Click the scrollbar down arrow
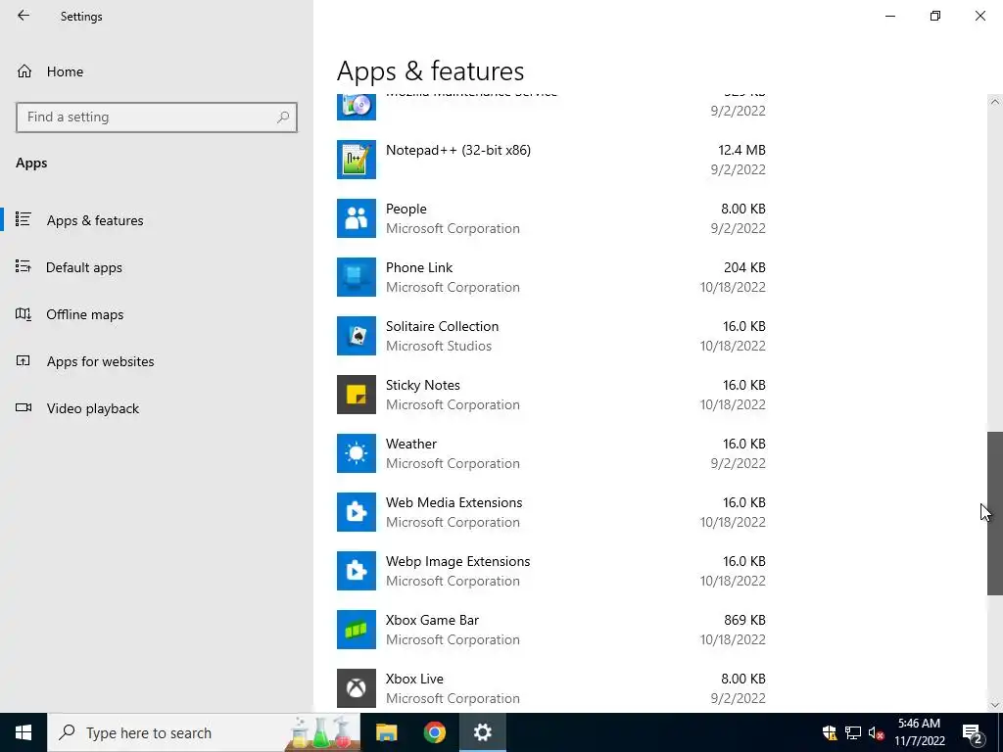Viewport: 1003px width, 752px height. click(995, 705)
